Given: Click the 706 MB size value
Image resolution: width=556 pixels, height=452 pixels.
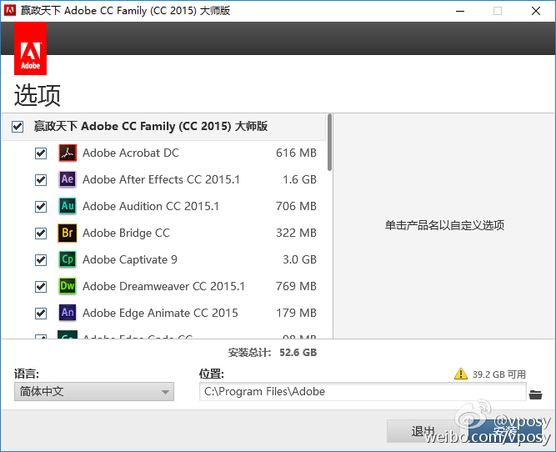Looking at the screenshot, I should [296, 206].
